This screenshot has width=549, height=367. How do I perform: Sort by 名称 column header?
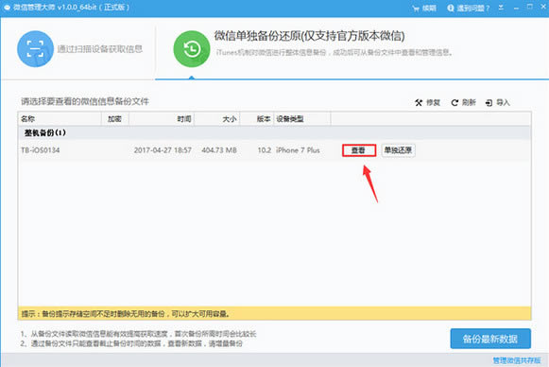pos(60,119)
